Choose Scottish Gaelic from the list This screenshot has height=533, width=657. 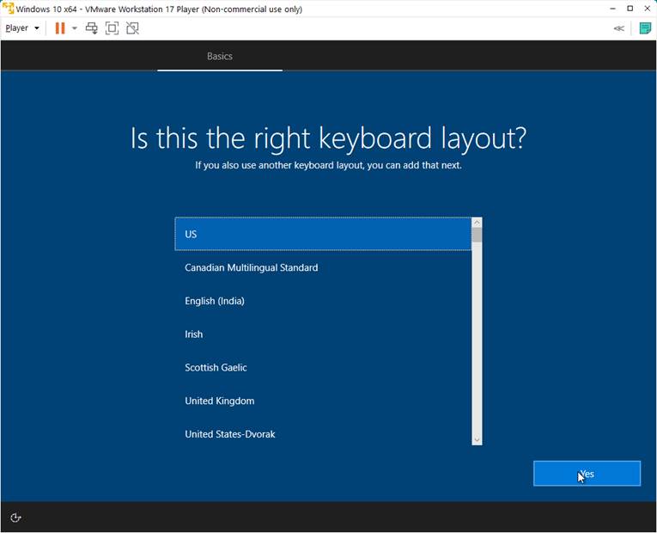[323, 368]
